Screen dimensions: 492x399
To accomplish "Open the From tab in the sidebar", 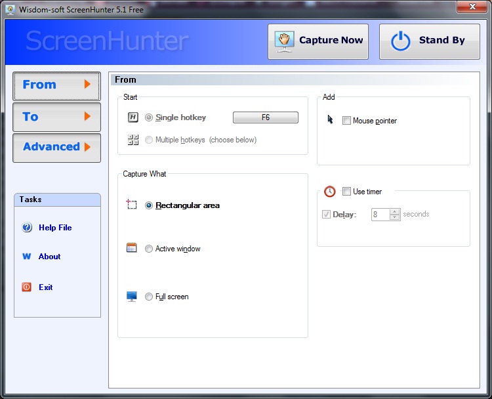I will (x=57, y=86).
